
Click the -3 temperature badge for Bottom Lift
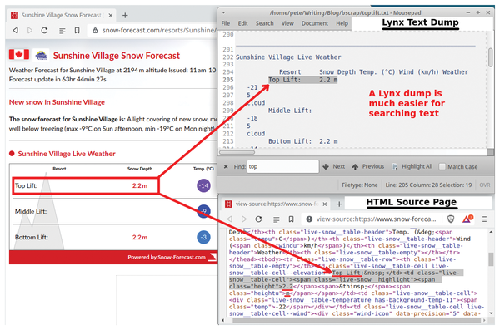tap(204, 237)
